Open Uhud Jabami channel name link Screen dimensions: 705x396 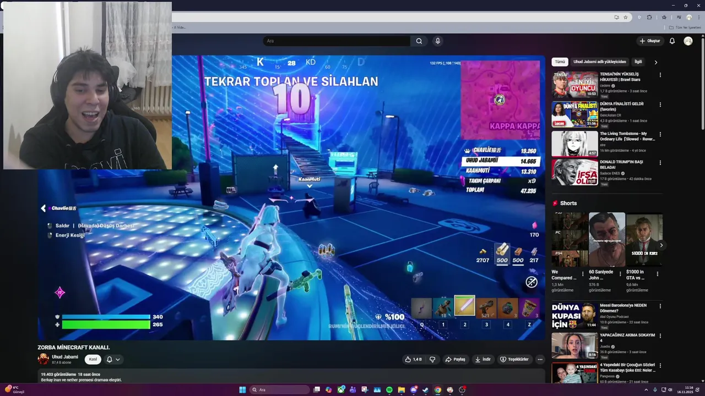click(65, 357)
